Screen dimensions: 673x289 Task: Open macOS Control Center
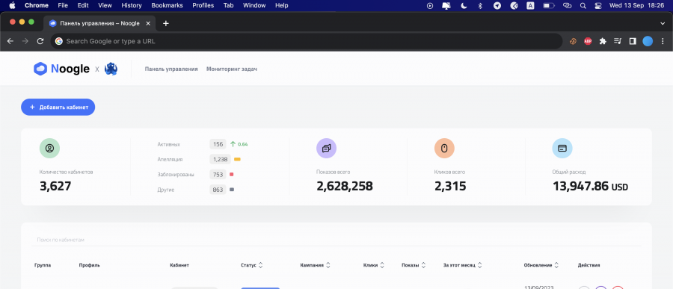click(x=598, y=5)
